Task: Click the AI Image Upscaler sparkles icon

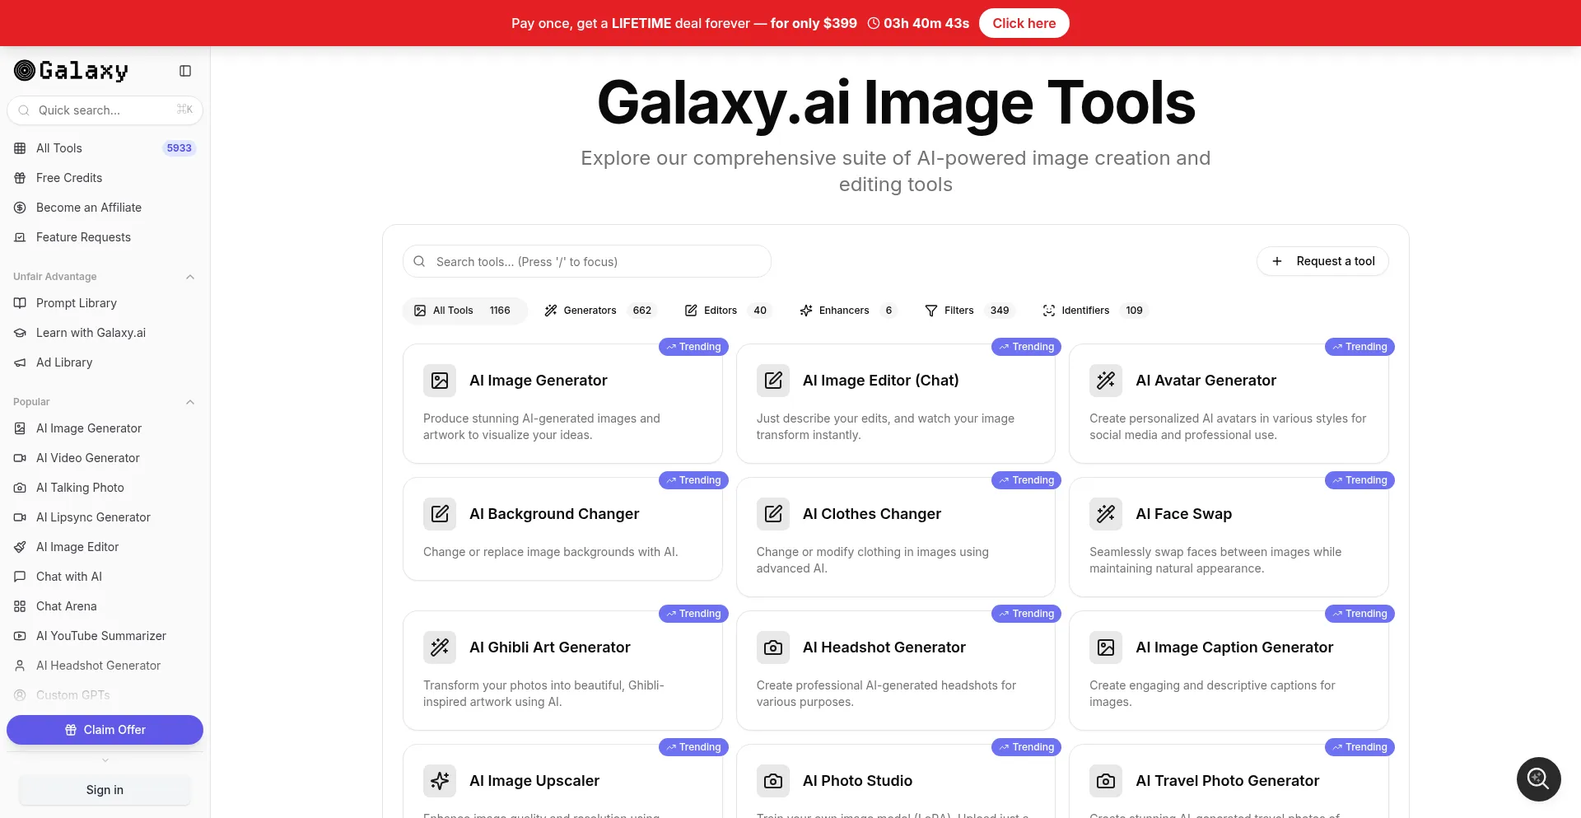Action: 440,781
